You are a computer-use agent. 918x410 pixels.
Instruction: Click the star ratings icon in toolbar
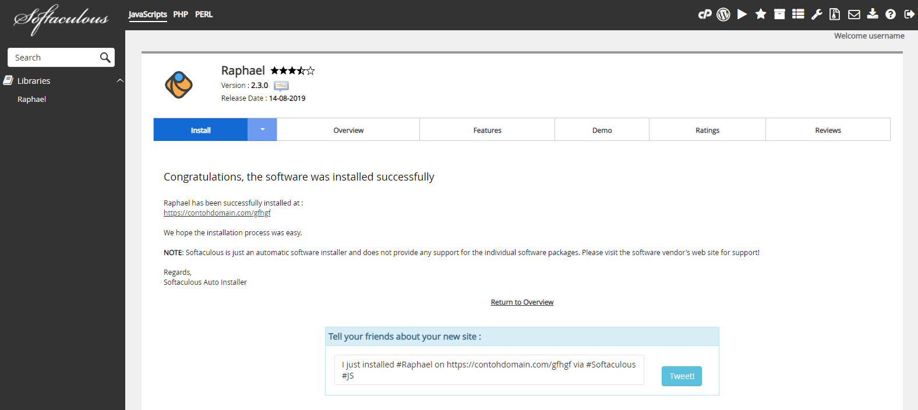[x=761, y=15]
